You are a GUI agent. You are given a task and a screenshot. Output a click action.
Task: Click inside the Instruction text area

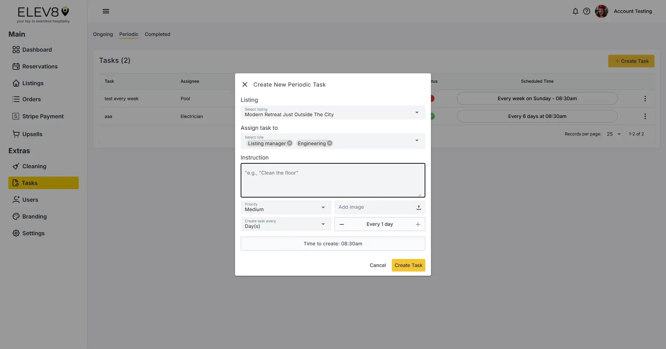332,180
